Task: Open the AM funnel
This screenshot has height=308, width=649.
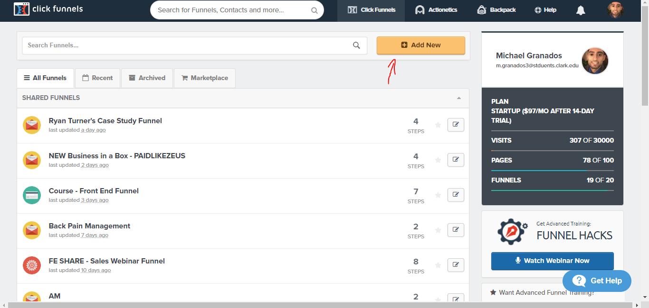Action: pyautogui.click(x=55, y=296)
